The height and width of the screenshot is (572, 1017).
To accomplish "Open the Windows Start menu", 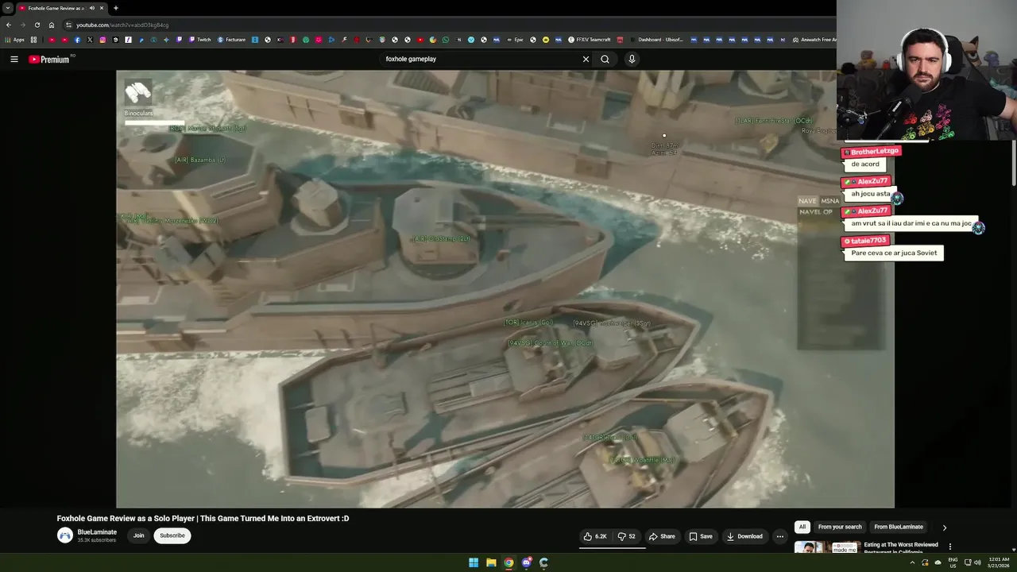I will pyautogui.click(x=474, y=562).
